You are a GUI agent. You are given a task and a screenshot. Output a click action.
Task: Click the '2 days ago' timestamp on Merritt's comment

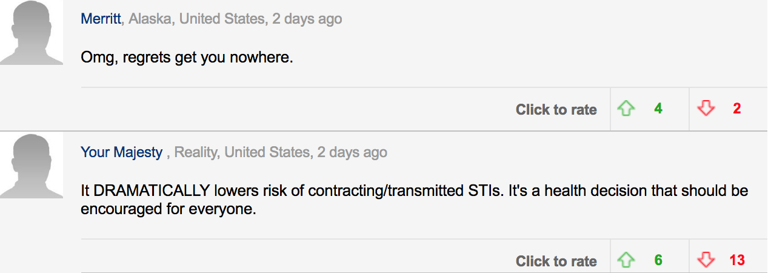click(x=307, y=19)
